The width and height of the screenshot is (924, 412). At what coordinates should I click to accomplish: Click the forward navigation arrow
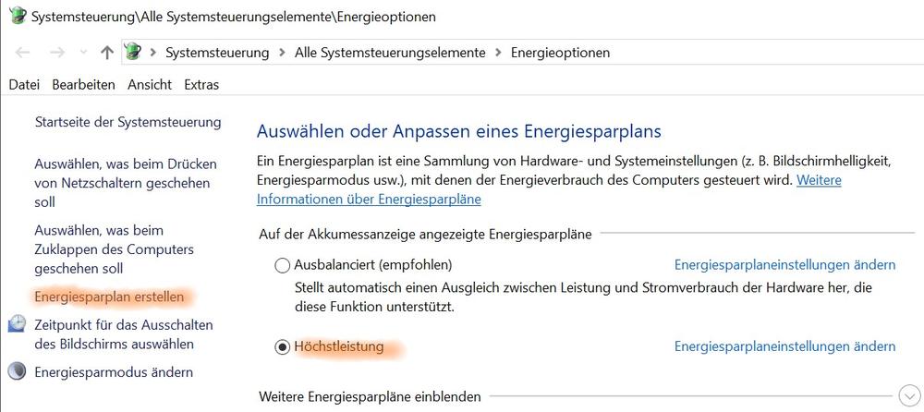tap(56, 53)
